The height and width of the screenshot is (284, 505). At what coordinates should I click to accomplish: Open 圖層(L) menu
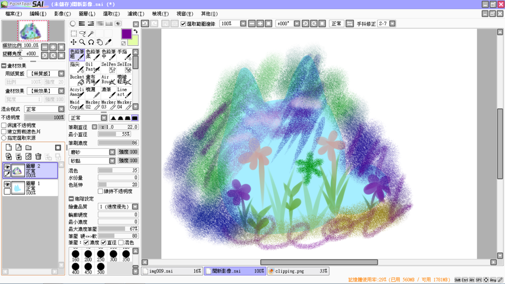(x=87, y=14)
